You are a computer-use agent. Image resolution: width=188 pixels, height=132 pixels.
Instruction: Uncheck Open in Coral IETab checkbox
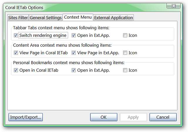tap(16, 70)
